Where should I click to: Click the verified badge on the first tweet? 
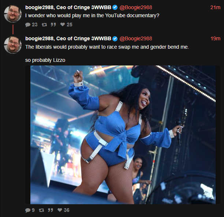point(115,7)
